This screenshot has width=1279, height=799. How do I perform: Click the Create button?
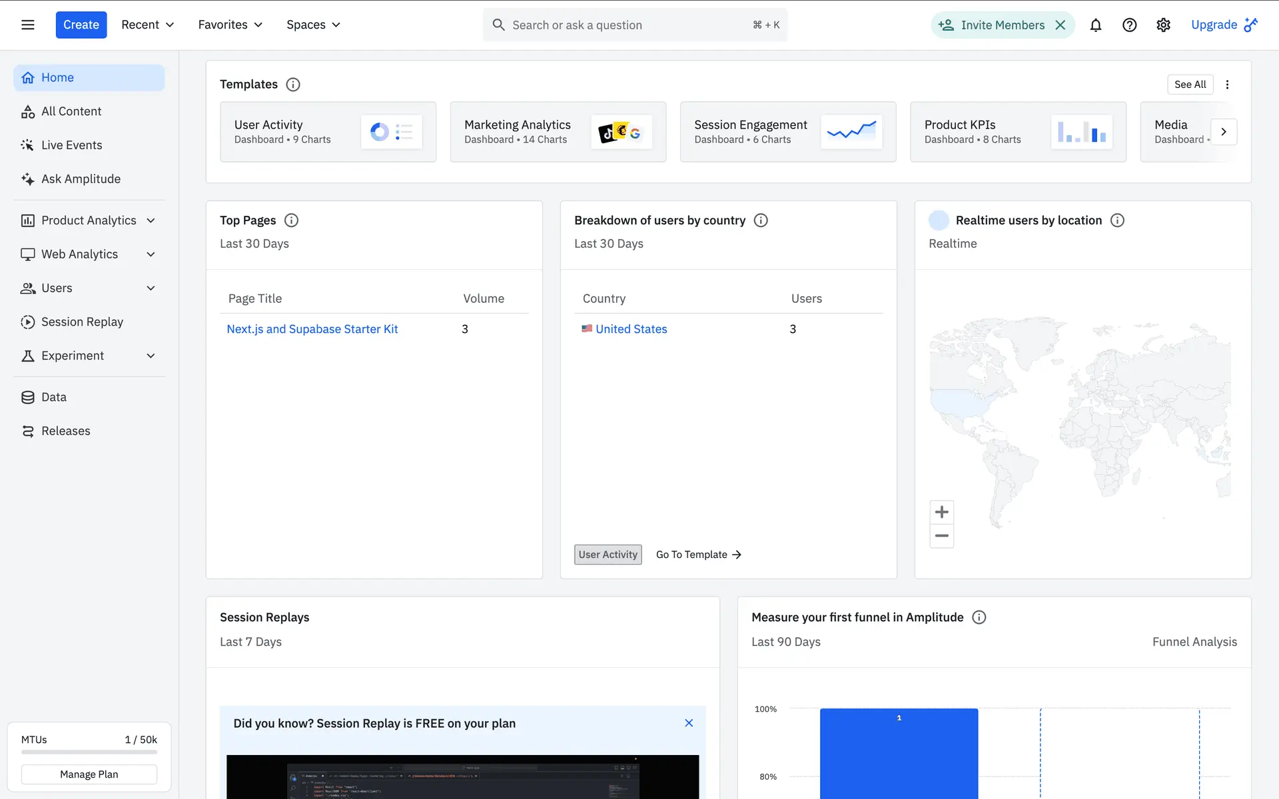pyautogui.click(x=81, y=25)
